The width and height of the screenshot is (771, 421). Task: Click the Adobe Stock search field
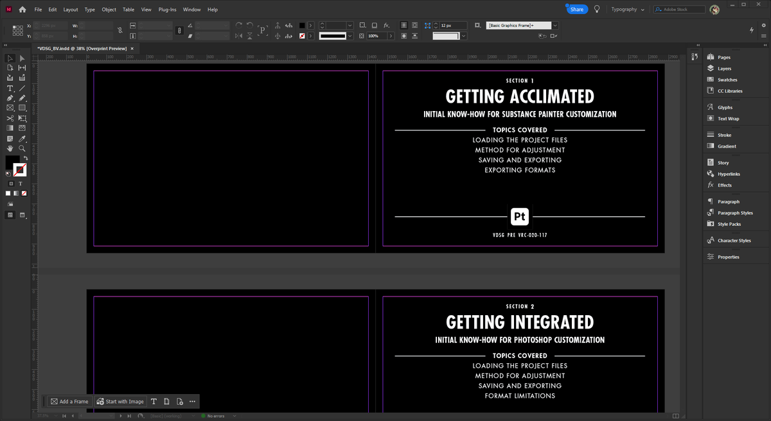678,10
